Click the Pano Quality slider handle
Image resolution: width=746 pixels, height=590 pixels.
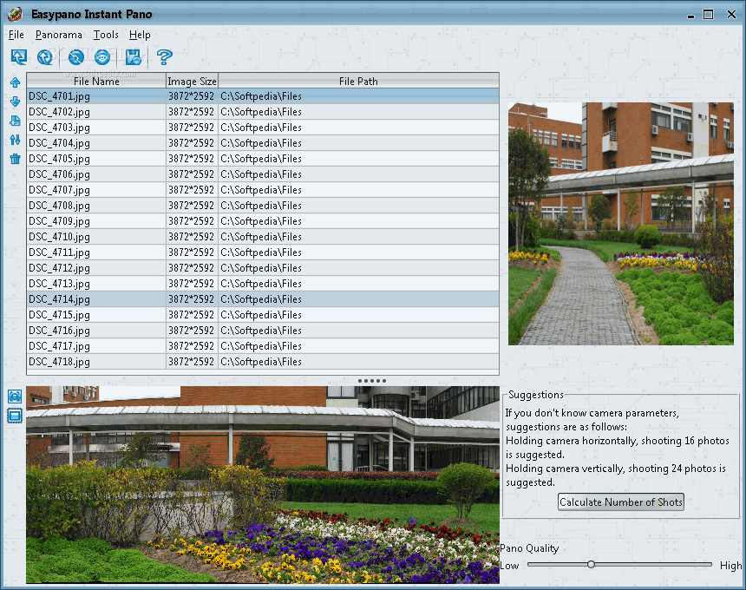click(591, 564)
